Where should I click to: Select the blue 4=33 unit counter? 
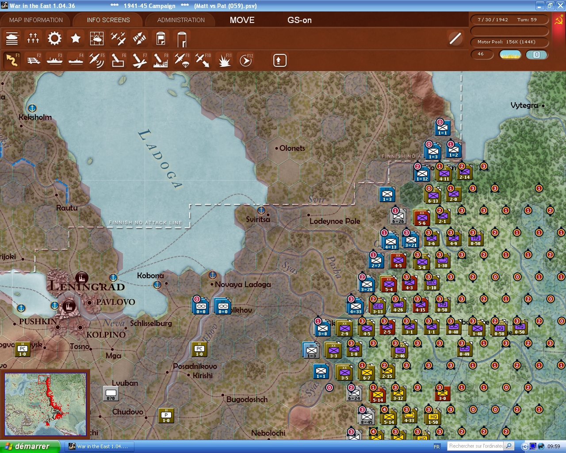pos(356,307)
